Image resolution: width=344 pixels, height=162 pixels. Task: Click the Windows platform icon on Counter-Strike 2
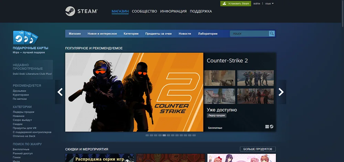[267, 127]
